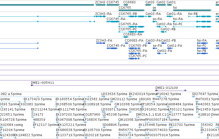The height and width of the screenshot is (139, 219).
Task: Click transcript foi-RA
Action: 192,22
